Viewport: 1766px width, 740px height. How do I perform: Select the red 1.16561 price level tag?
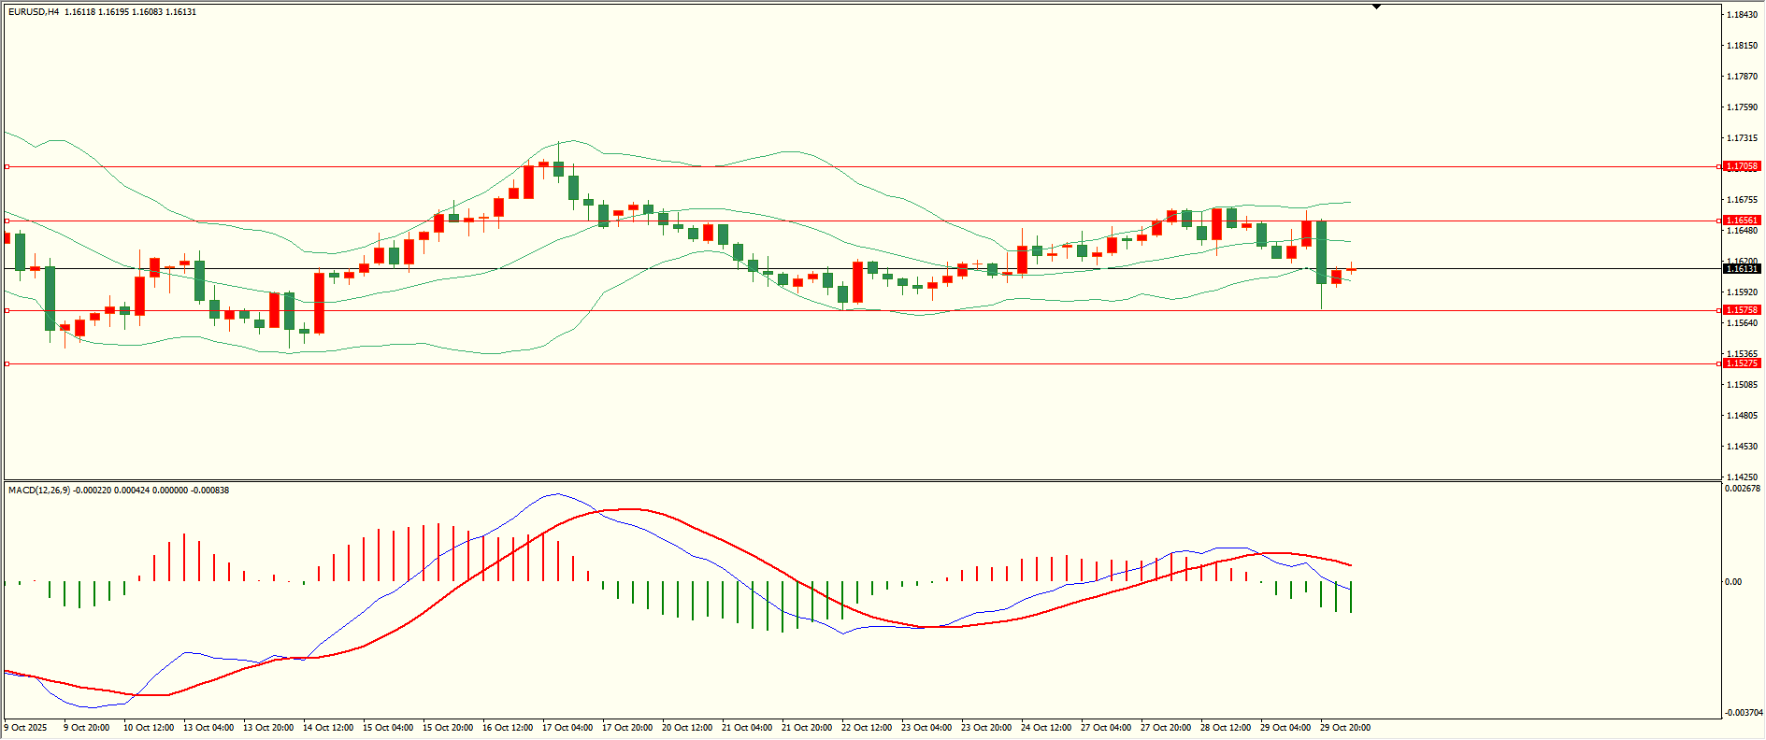click(1742, 221)
